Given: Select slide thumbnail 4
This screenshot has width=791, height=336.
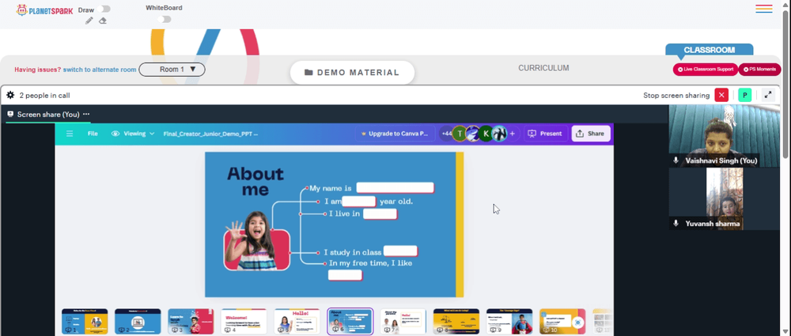Looking at the screenshot, I should click(244, 321).
